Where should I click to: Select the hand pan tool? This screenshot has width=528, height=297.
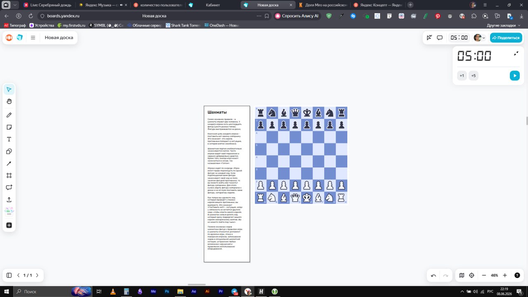pyautogui.click(x=9, y=101)
